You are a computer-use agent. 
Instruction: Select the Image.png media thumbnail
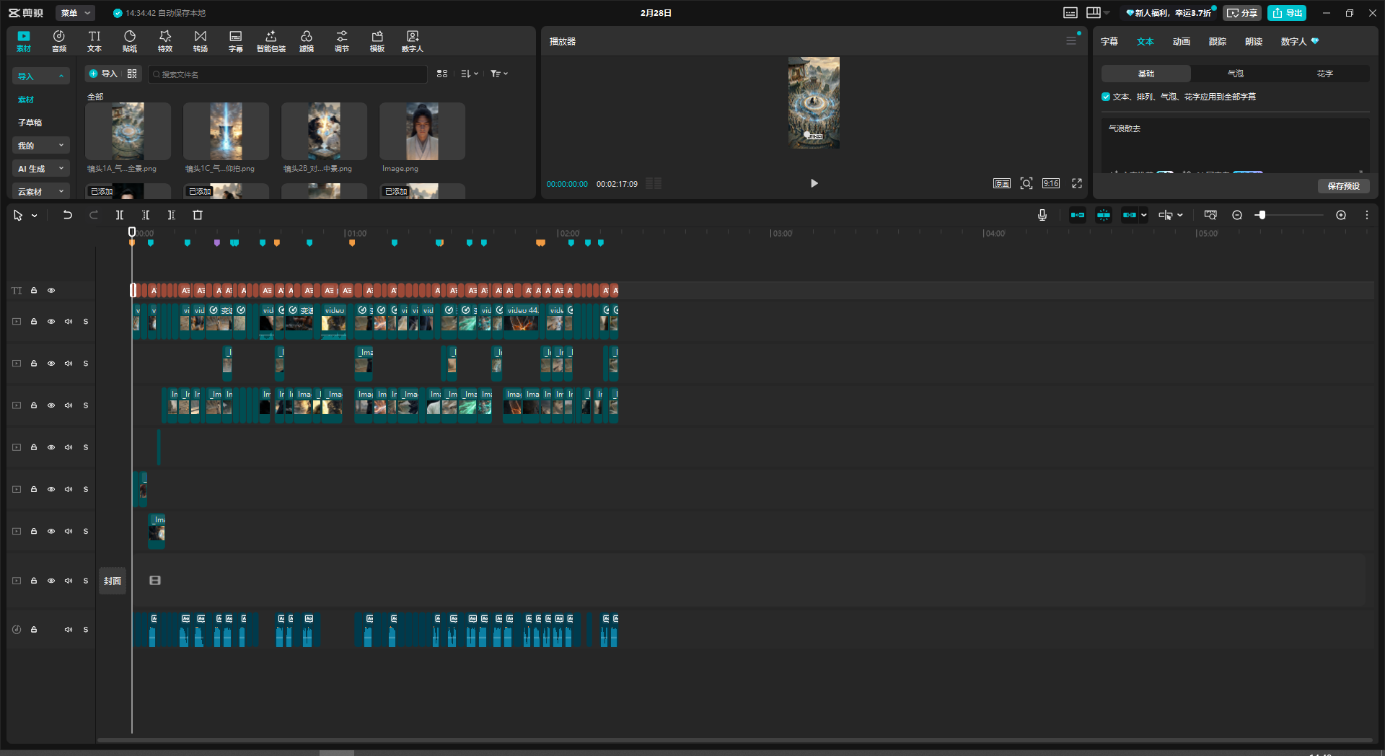[422, 131]
